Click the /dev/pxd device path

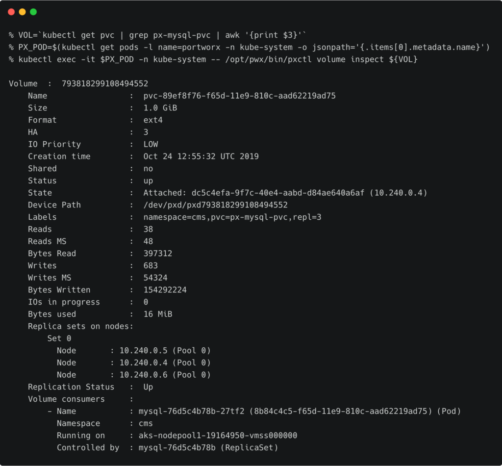point(215,205)
